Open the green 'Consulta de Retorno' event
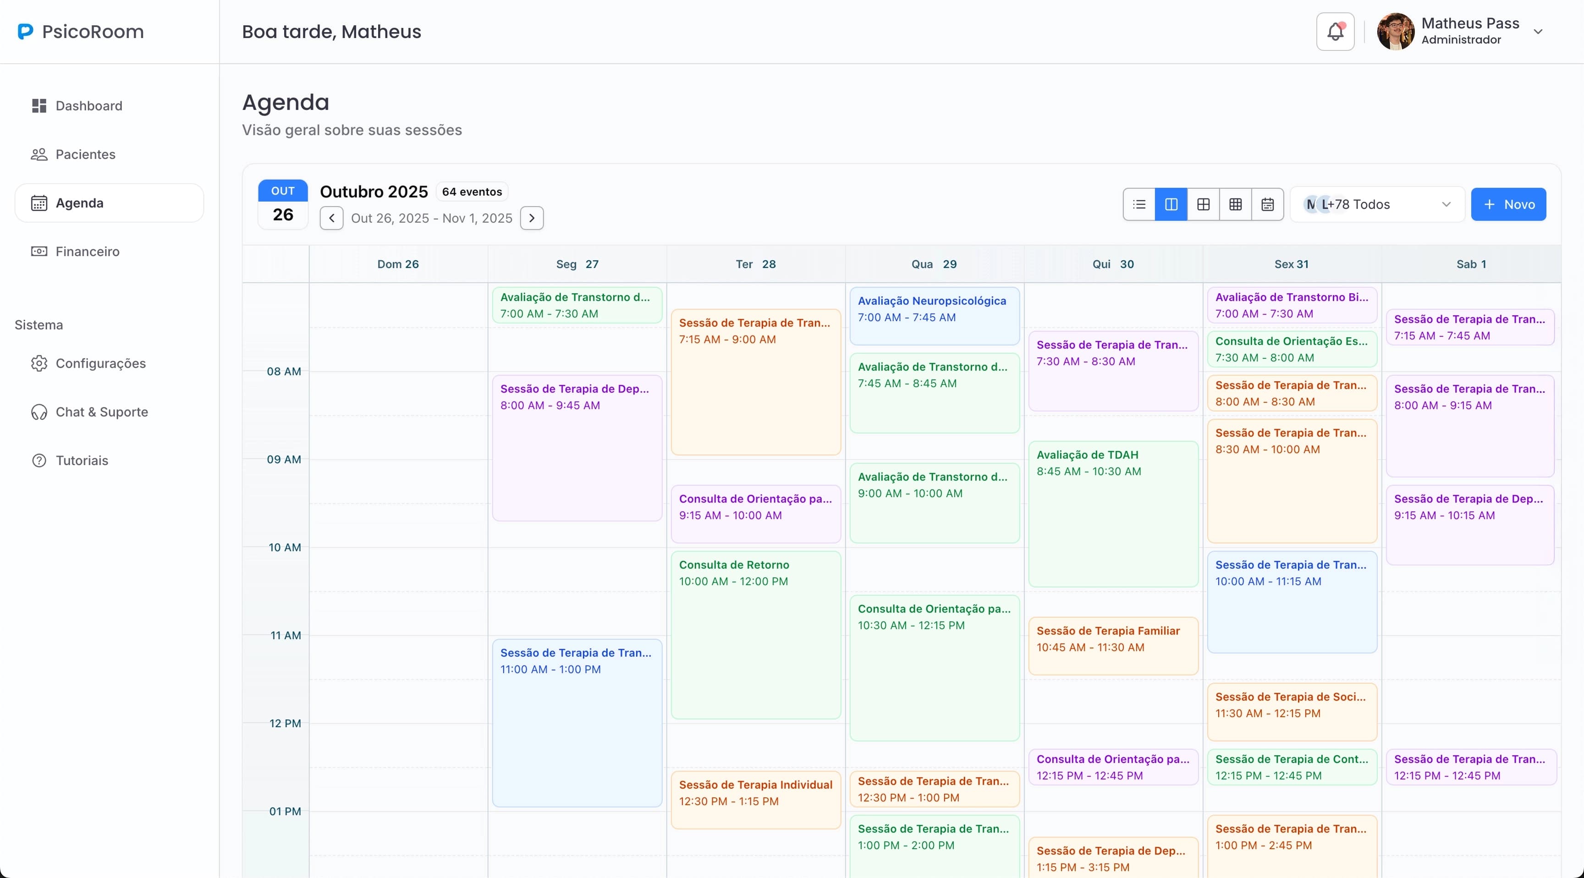Image resolution: width=1584 pixels, height=878 pixels. [755, 633]
